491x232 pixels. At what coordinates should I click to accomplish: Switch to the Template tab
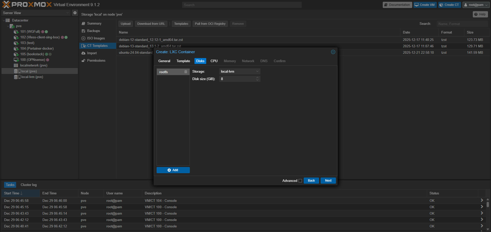point(183,61)
